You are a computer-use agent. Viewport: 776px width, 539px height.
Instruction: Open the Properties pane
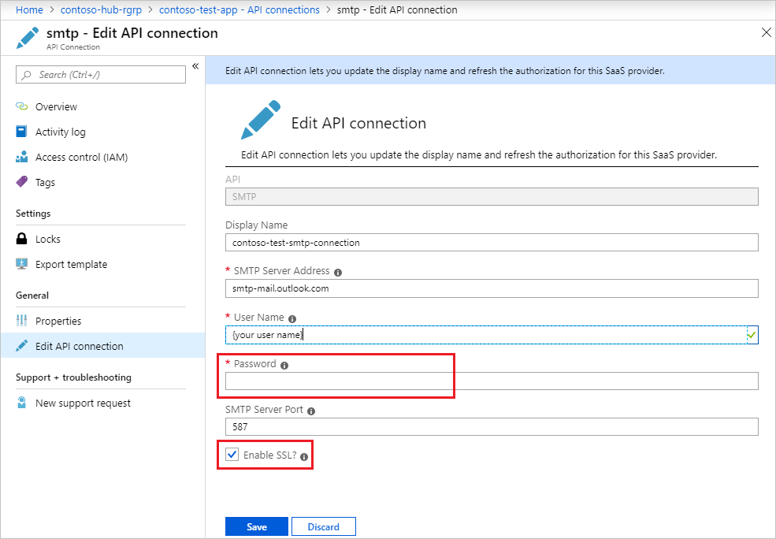click(x=63, y=321)
